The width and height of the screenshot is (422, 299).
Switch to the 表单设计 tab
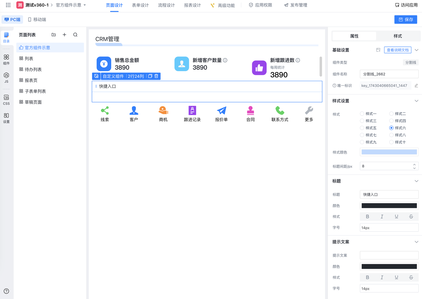point(140,5)
